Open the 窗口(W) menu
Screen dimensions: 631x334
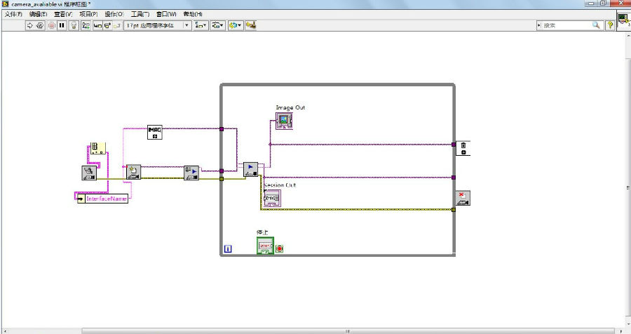coord(166,14)
